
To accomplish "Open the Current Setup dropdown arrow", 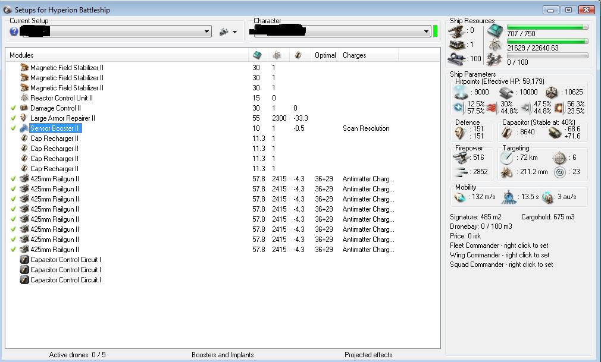I will point(206,32).
